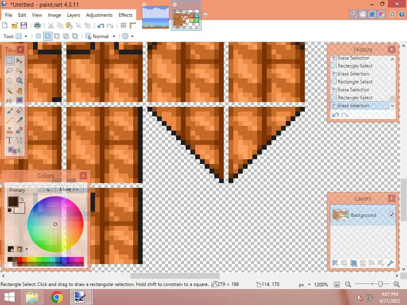Add a new layer in Layers panel

point(335,263)
